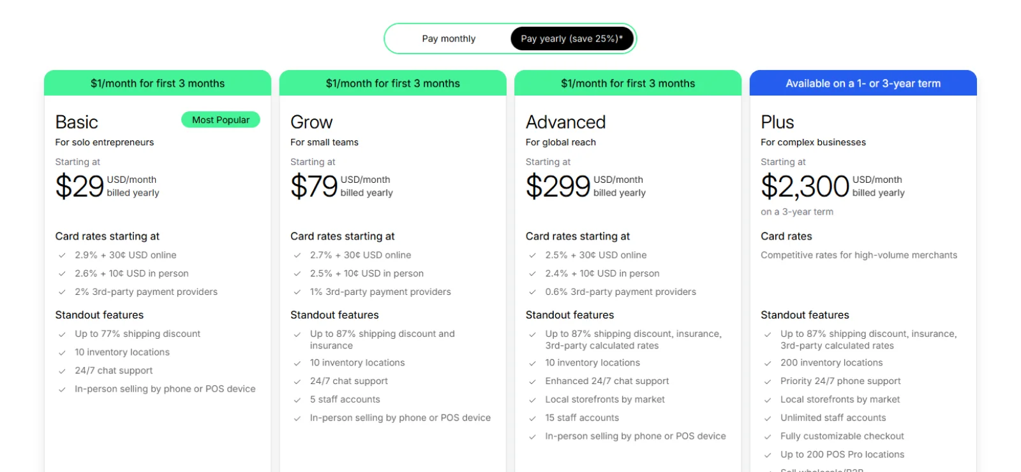
Task: Select the checkmark next to '15 staff accounts'
Action: tap(532, 418)
